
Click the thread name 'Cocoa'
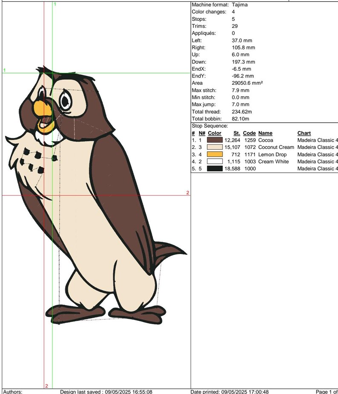pos(266,140)
